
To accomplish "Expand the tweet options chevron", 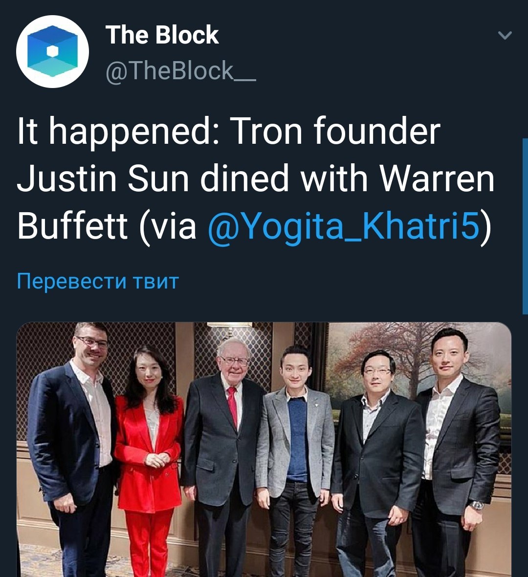I will point(505,35).
